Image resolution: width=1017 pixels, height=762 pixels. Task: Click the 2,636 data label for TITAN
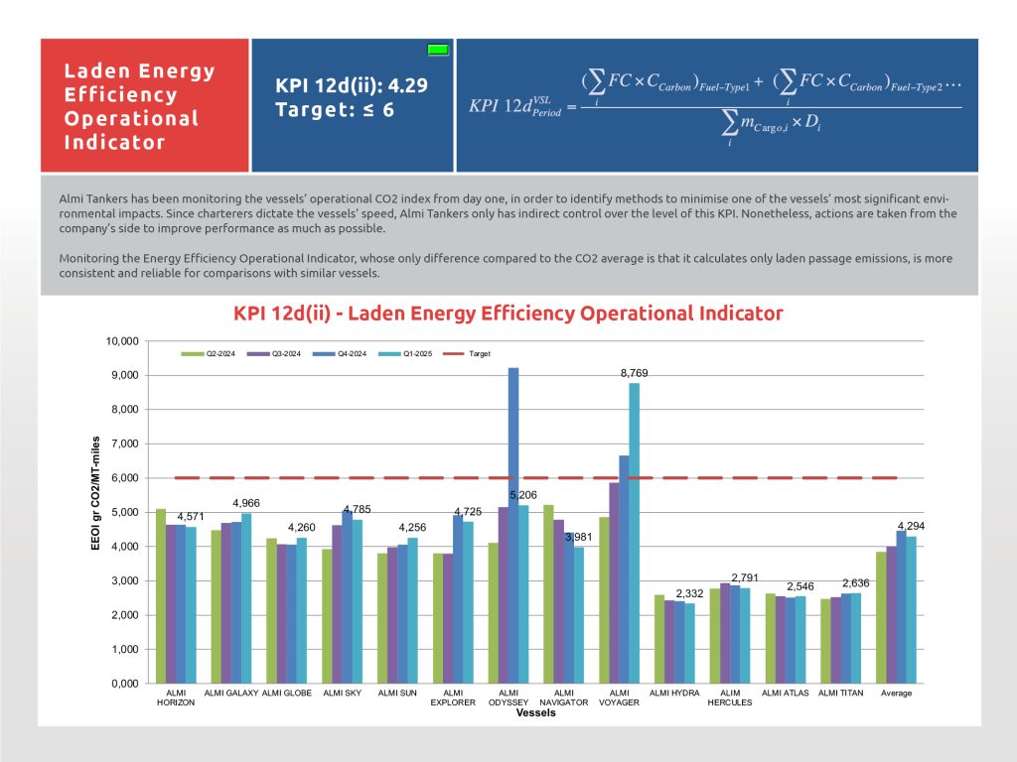click(x=855, y=583)
